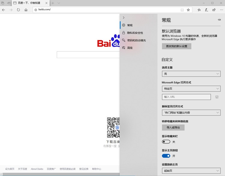Click the 更改我的默认设置 button
Screen dimensions: 225x176
point(176,46)
